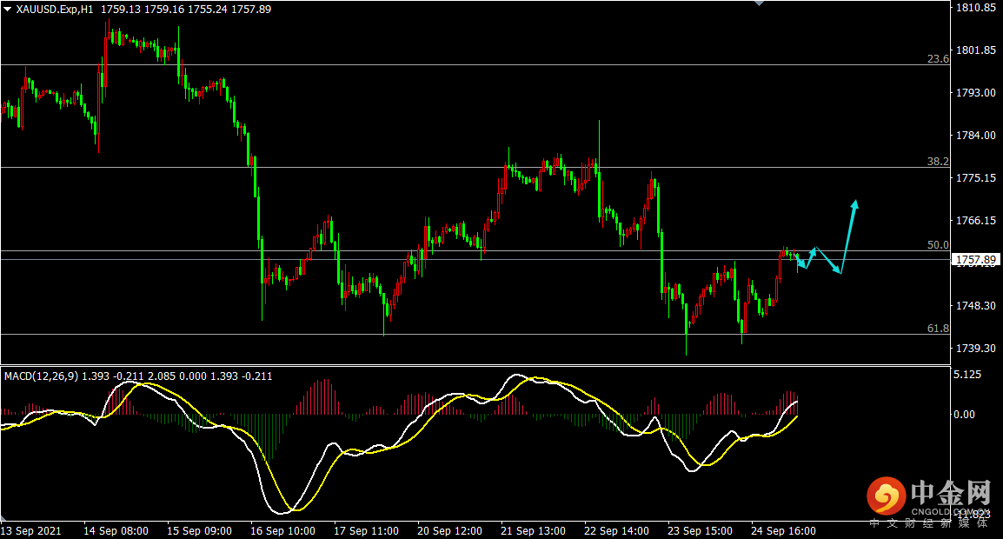Click the 1739.30 price scale label
The image size is (1003, 539).
tap(975, 349)
